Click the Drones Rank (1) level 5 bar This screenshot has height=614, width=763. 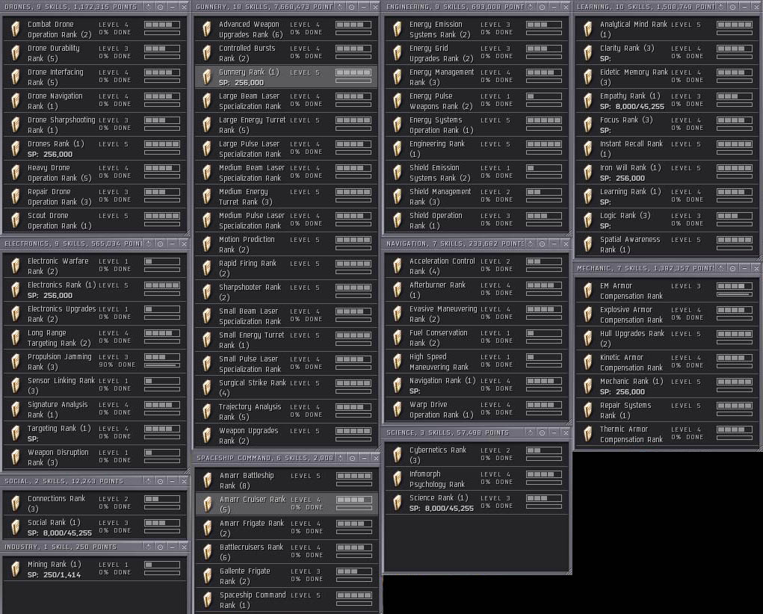tap(162, 144)
